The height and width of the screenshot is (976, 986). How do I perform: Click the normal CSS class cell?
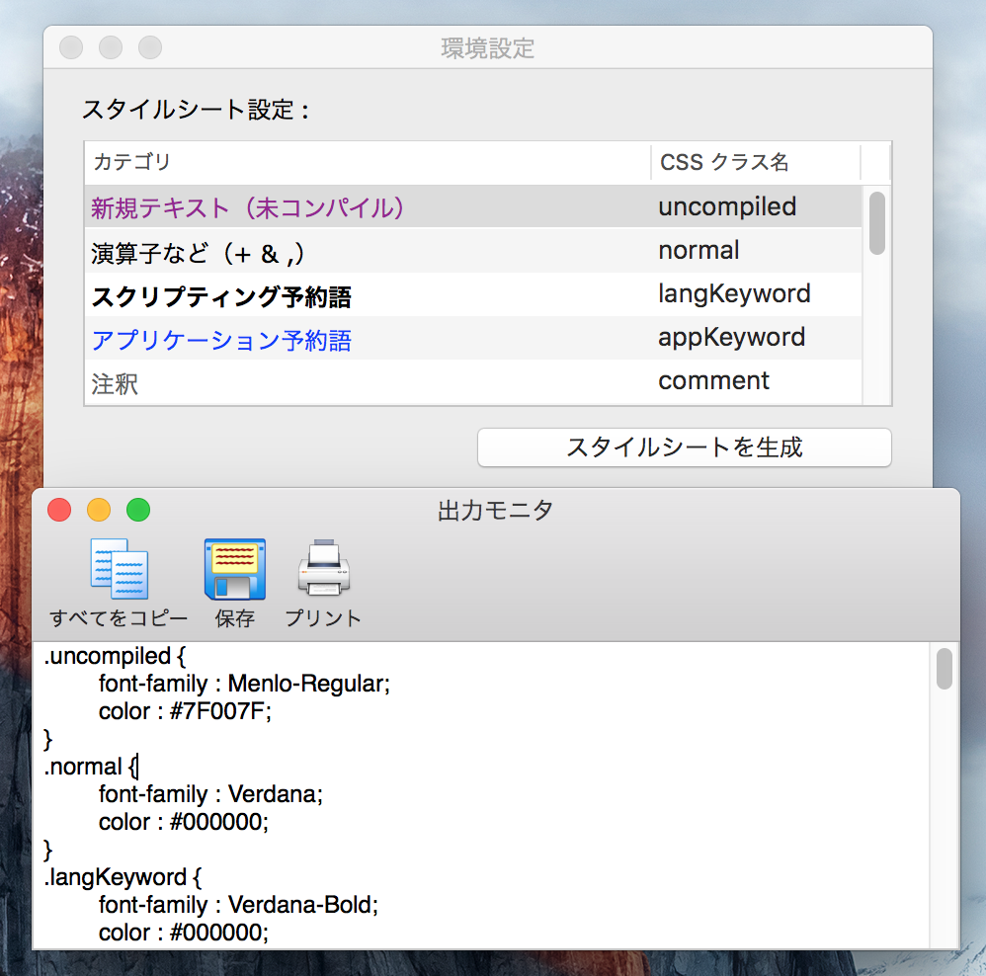[x=698, y=250]
